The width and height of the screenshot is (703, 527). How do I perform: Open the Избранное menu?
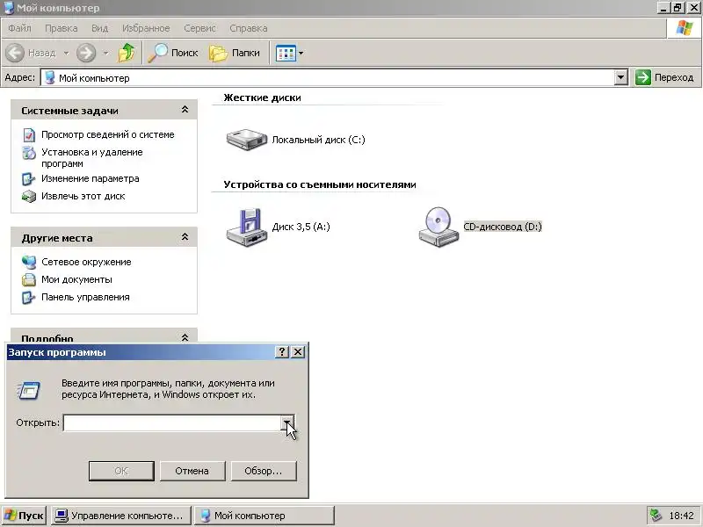[x=146, y=28]
